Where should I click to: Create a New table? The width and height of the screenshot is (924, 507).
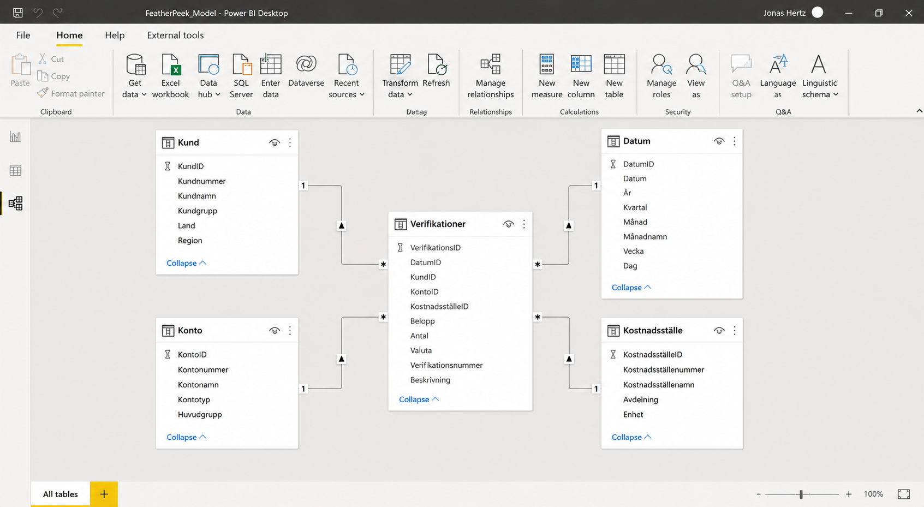(x=614, y=76)
